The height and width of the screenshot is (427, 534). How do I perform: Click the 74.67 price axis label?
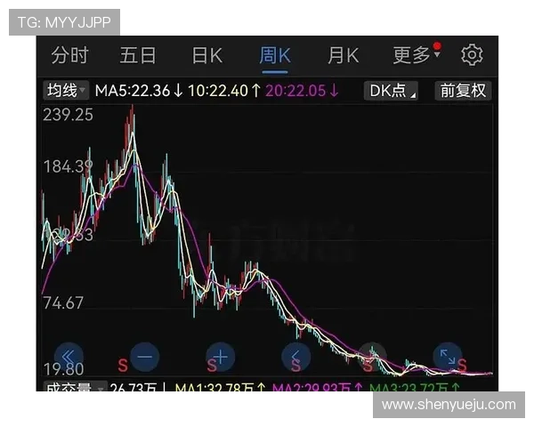63,302
